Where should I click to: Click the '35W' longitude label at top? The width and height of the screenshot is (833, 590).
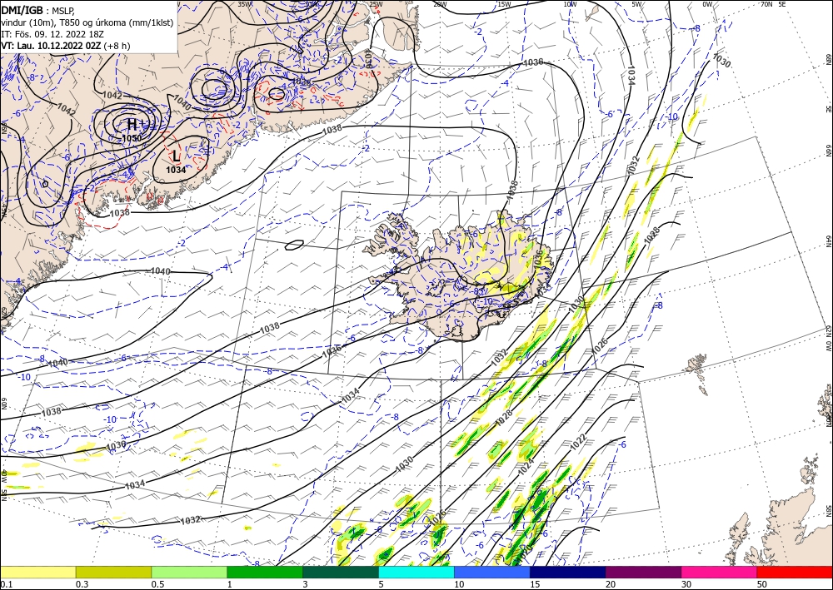point(245,4)
